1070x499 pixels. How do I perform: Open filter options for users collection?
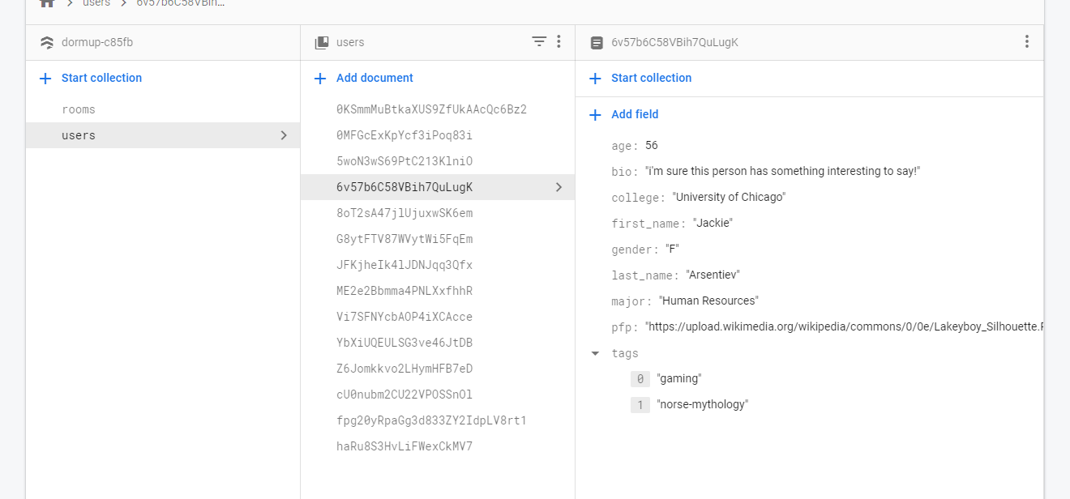point(539,42)
